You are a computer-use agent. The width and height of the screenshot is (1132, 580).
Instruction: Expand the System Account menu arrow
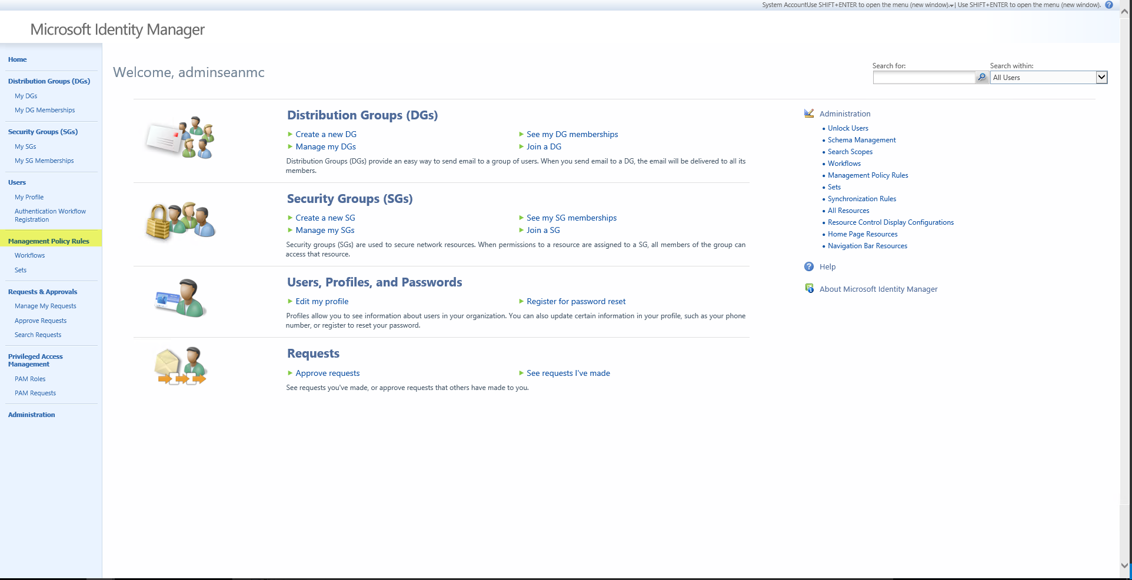[952, 5]
